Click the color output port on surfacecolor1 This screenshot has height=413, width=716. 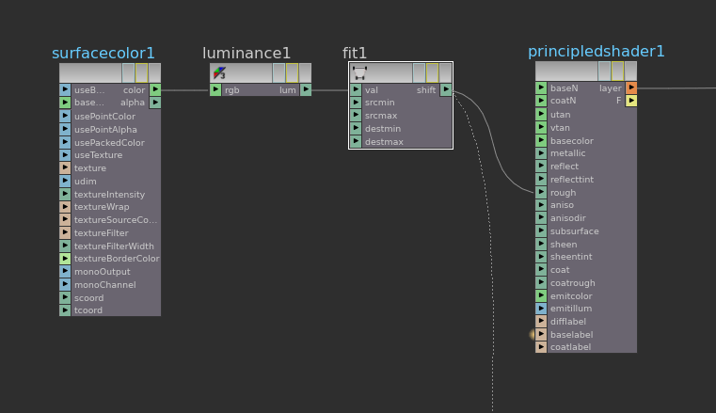coord(155,90)
